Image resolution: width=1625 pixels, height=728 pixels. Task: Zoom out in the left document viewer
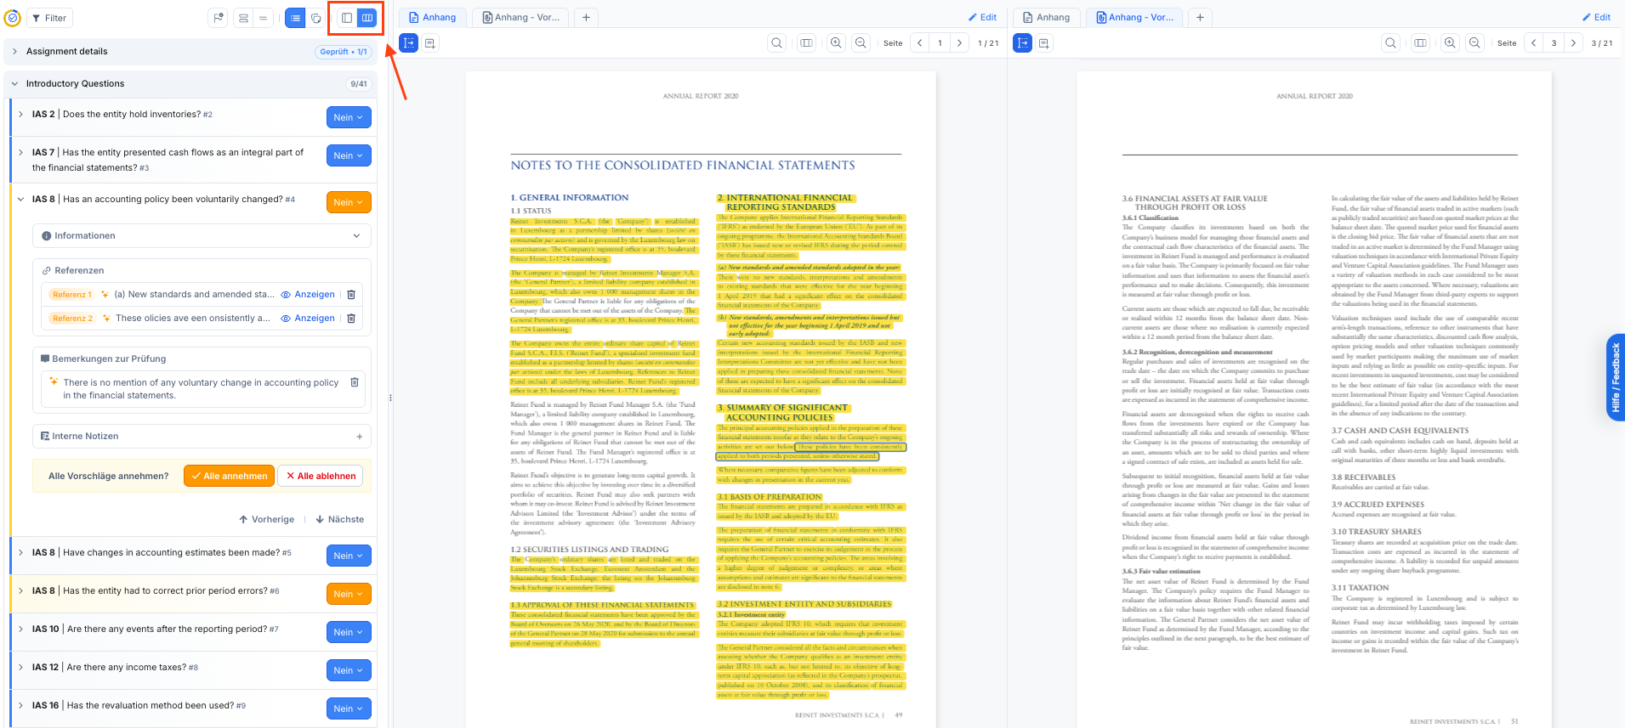coord(861,43)
